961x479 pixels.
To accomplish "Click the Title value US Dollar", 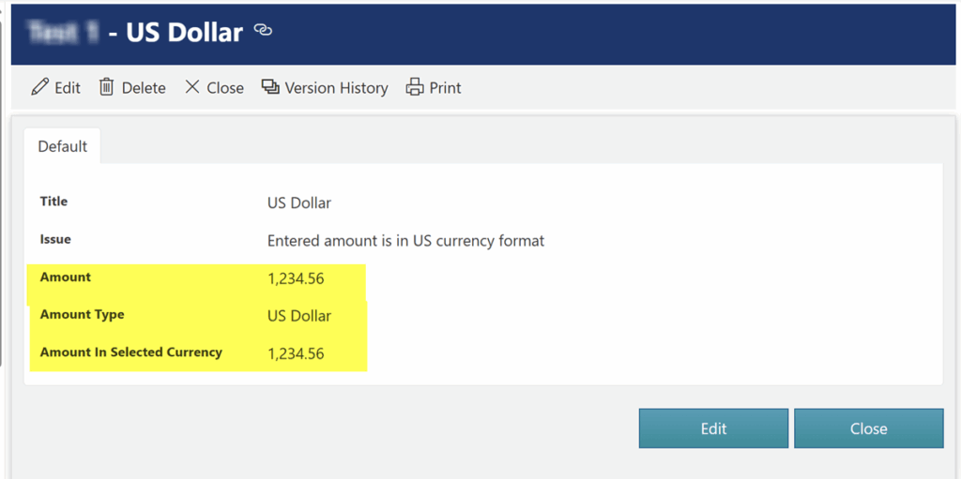I will pos(299,202).
